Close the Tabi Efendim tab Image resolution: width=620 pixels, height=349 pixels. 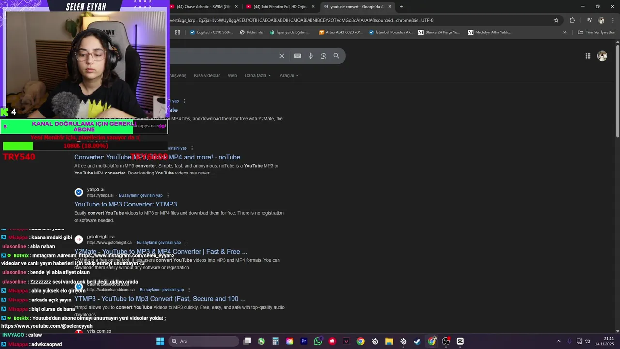click(x=313, y=7)
